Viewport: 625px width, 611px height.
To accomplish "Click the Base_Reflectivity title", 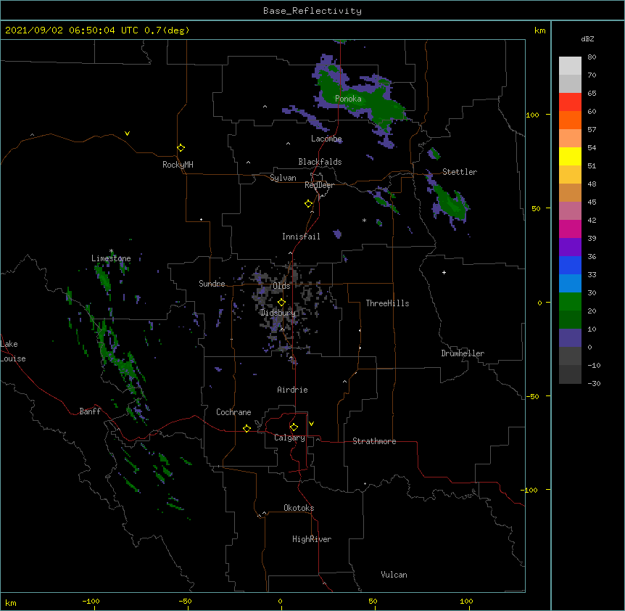I will (x=312, y=11).
